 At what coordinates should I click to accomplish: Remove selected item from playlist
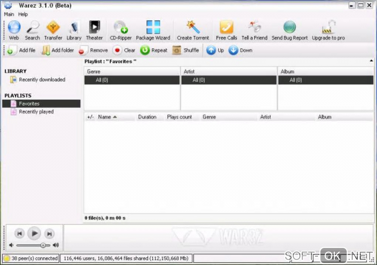pos(93,50)
